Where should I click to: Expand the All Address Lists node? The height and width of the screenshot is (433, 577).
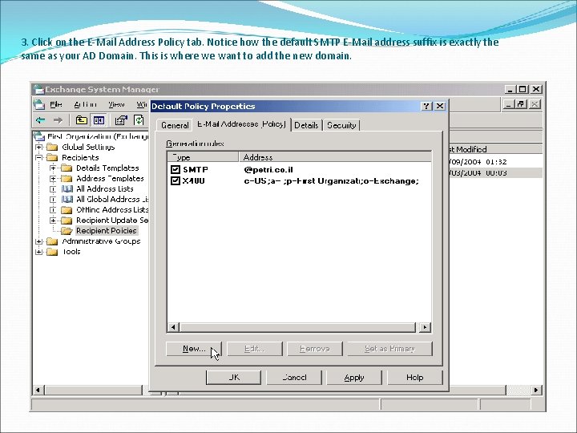coord(53,189)
